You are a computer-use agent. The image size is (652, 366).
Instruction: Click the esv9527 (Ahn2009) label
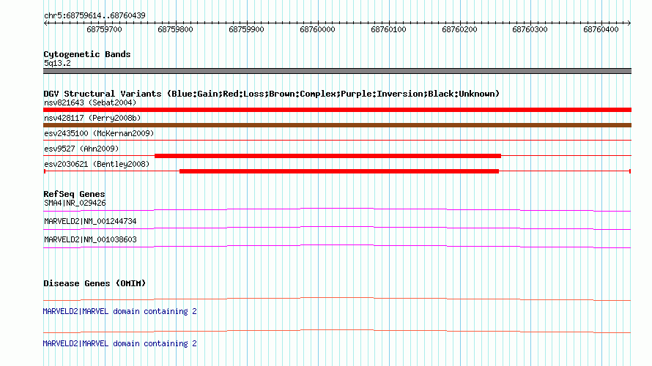(81, 149)
